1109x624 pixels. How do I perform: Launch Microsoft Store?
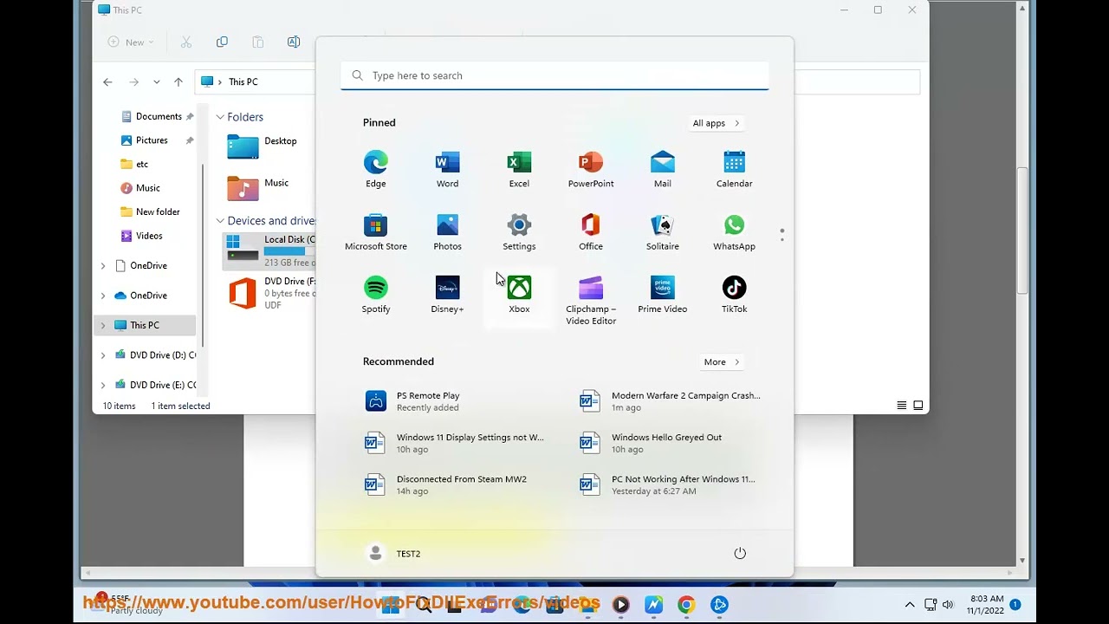point(375,232)
